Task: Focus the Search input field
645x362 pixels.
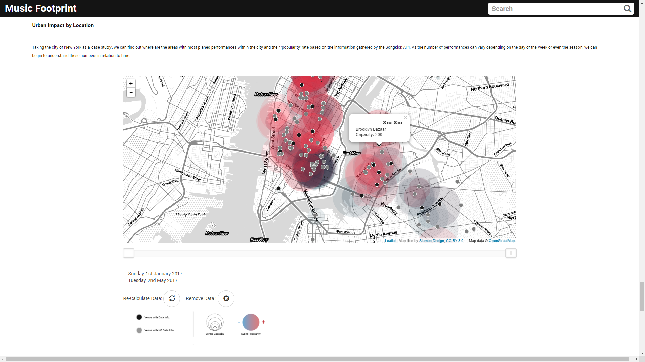Action: tap(554, 9)
